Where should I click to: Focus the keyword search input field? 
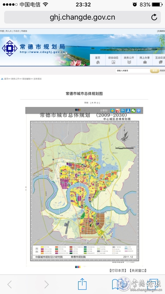click(132, 71)
